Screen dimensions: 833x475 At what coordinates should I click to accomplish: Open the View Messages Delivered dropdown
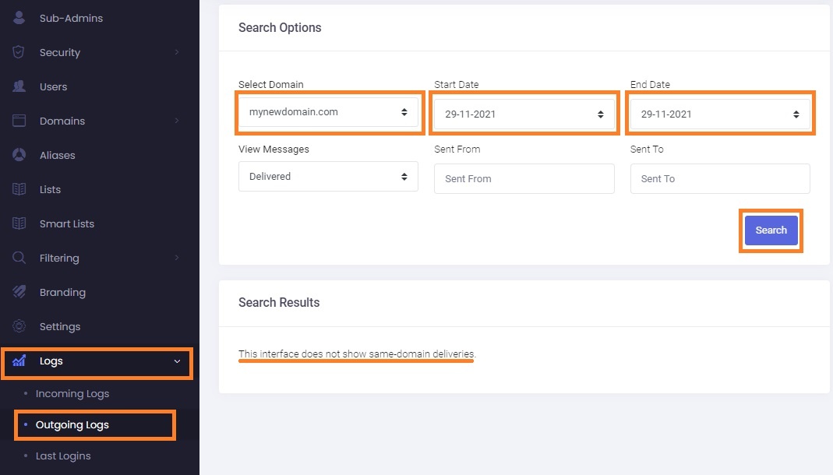(x=328, y=176)
